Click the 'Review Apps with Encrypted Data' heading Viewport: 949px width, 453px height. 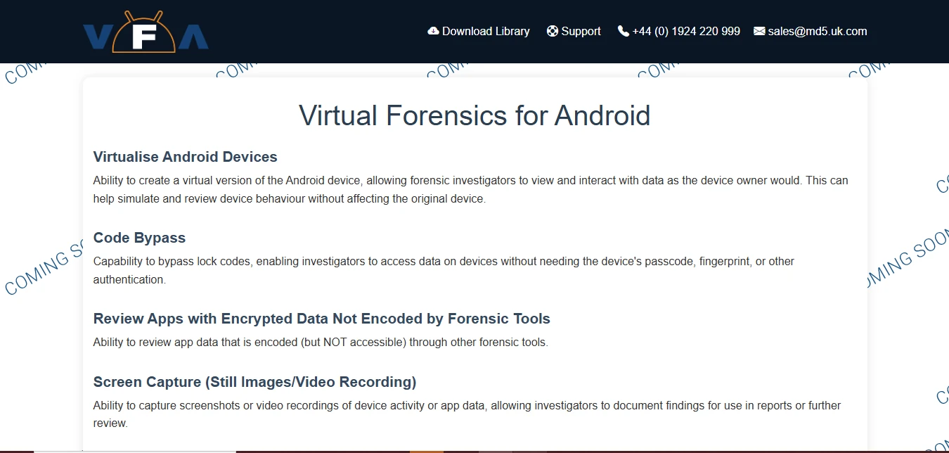[x=321, y=319]
